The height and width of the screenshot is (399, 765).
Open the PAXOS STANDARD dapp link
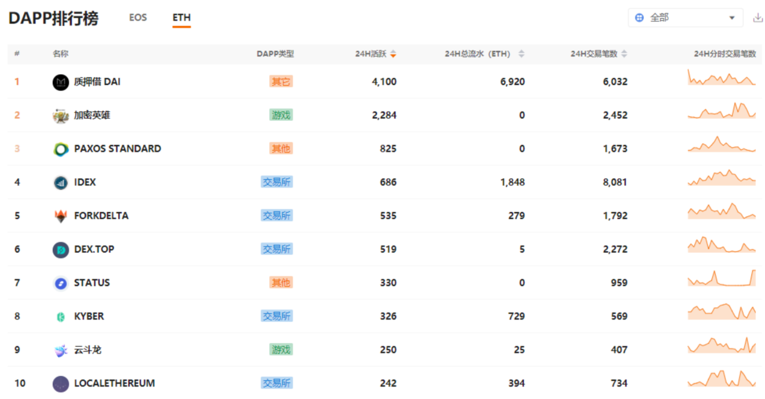pyautogui.click(x=118, y=149)
